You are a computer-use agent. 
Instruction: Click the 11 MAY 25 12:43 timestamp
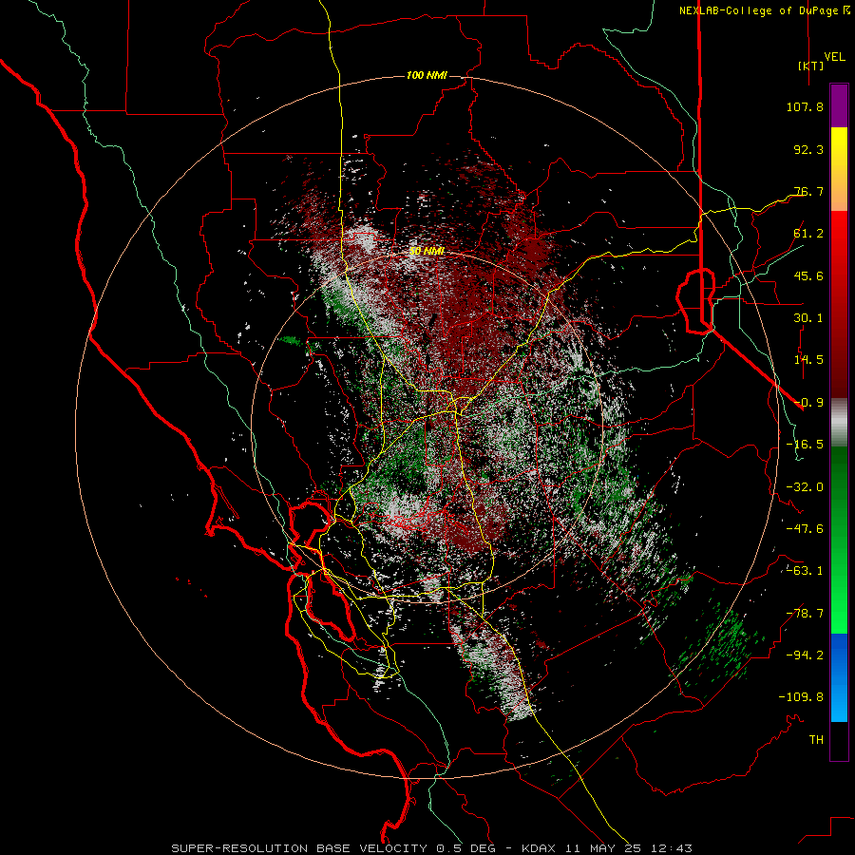pos(629,848)
